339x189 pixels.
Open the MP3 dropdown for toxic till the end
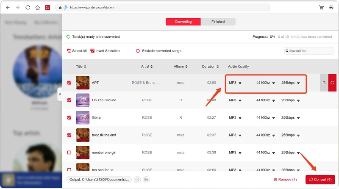(x=235, y=135)
